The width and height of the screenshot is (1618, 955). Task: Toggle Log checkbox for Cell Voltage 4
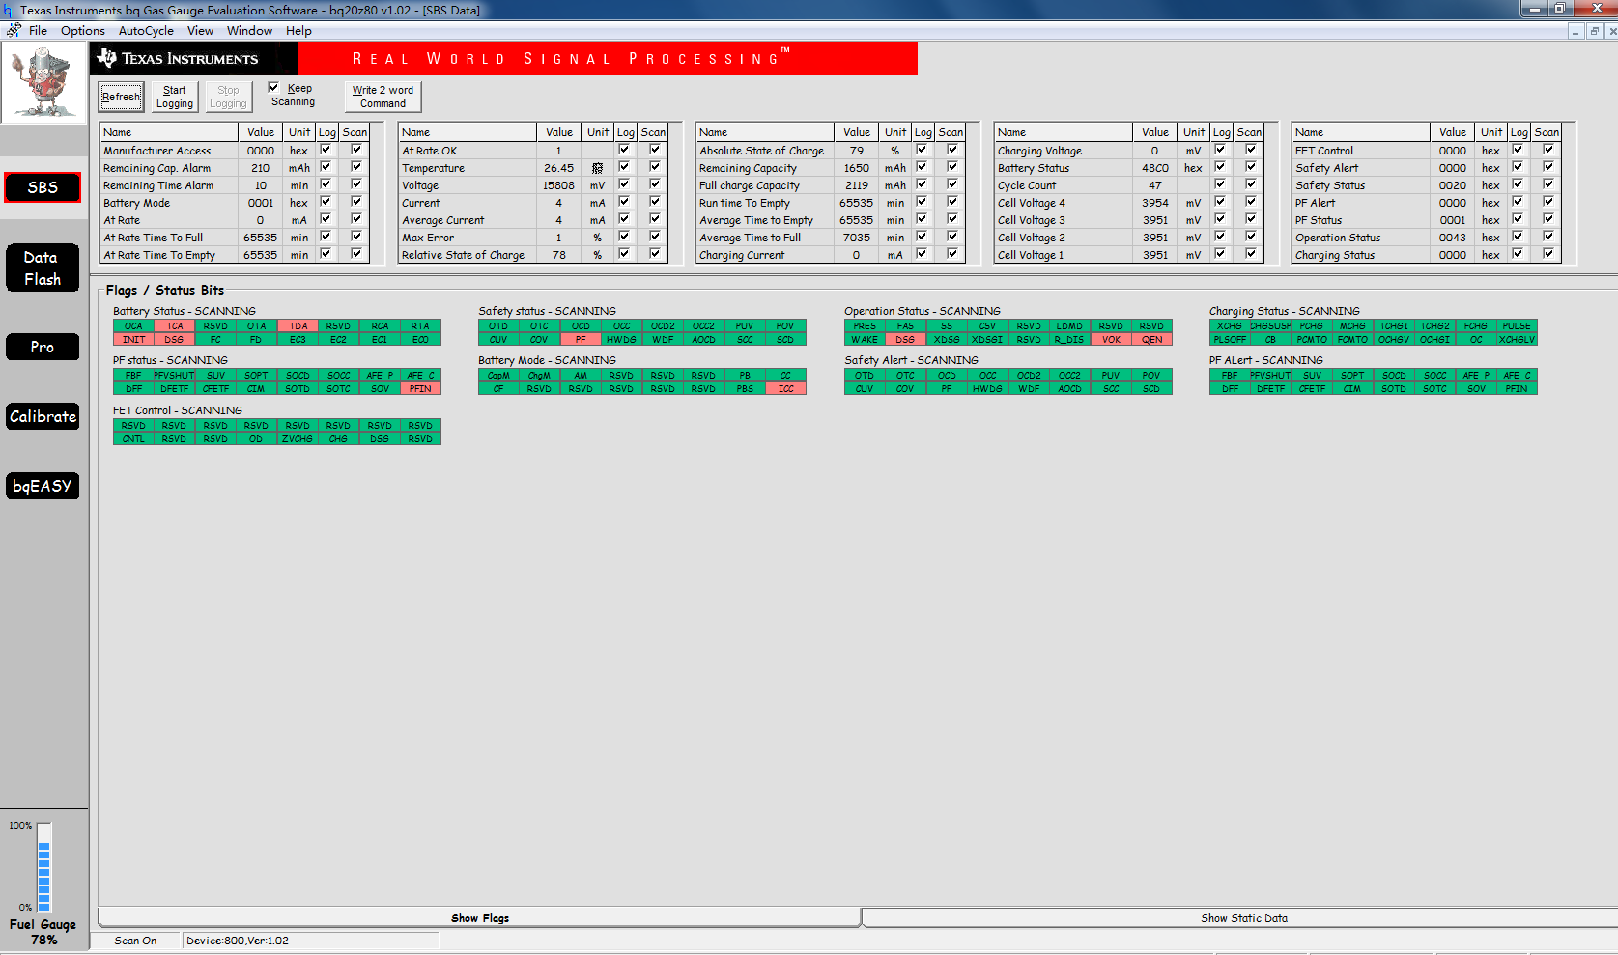click(1220, 202)
